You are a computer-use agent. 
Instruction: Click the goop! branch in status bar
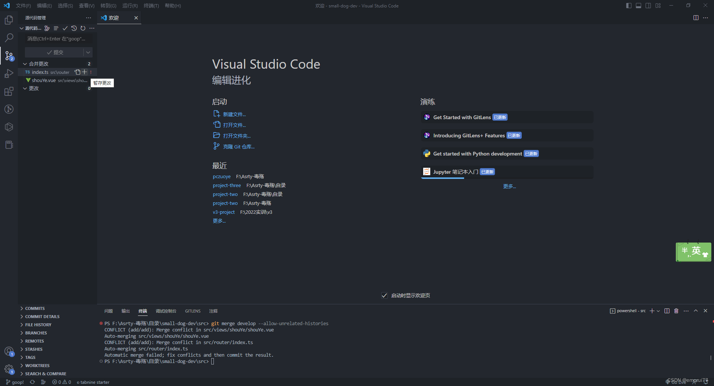(15, 382)
